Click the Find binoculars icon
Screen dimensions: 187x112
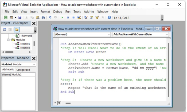pyautogui.click(x=43, y=18)
